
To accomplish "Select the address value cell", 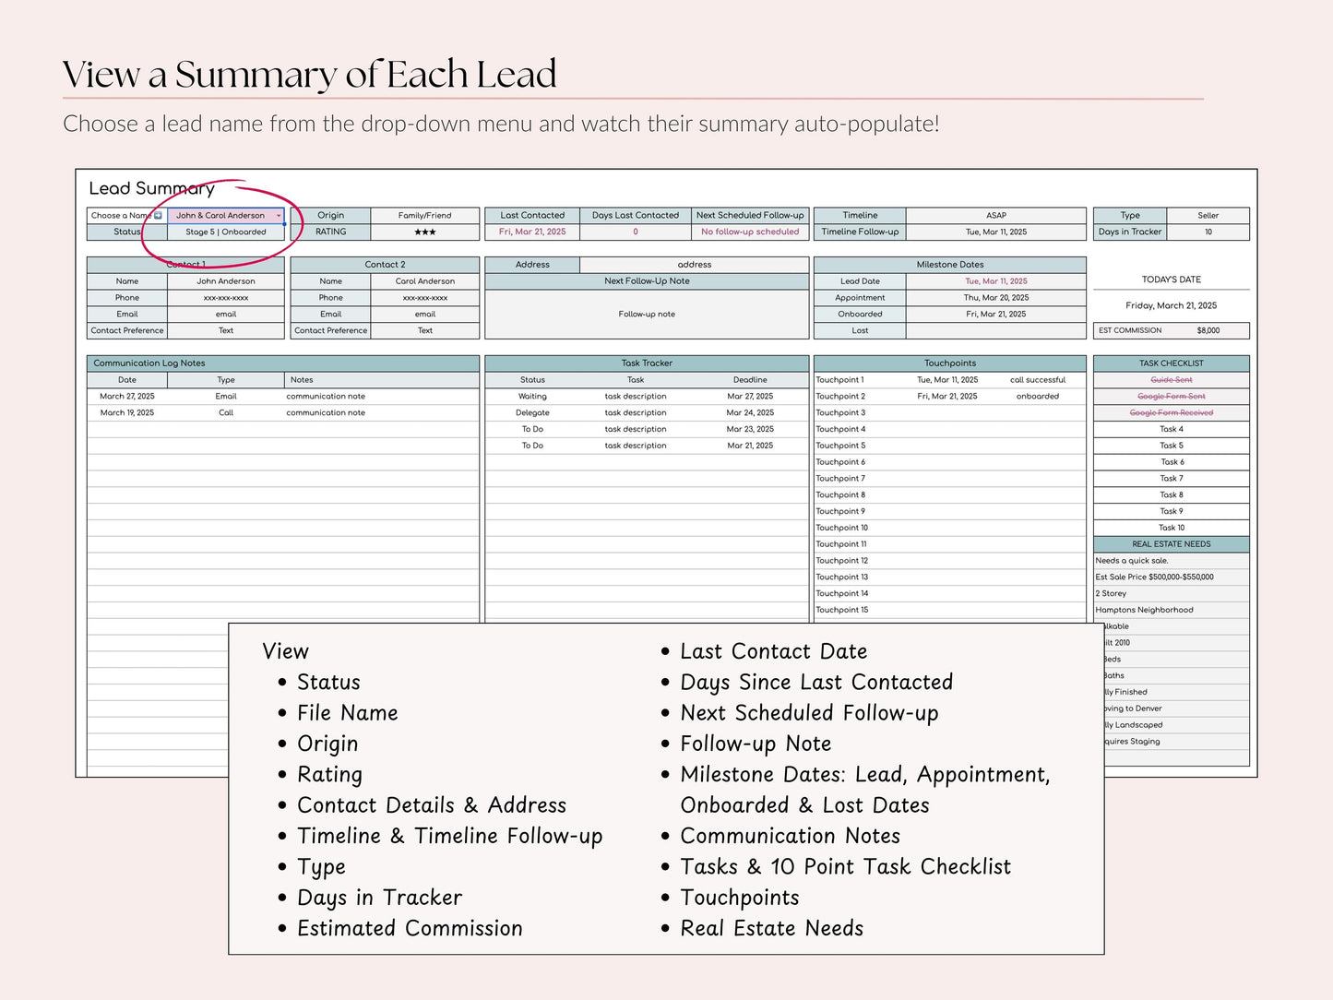I will 695,265.
